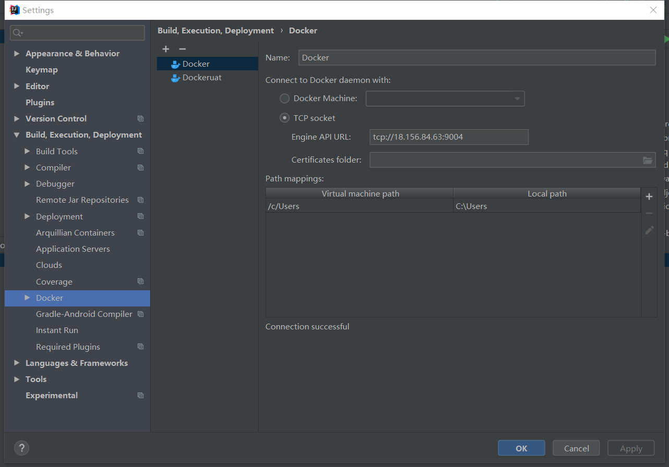Close the Settings dialog
The height and width of the screenshot is (467, 669).
(x=653, y=10)
